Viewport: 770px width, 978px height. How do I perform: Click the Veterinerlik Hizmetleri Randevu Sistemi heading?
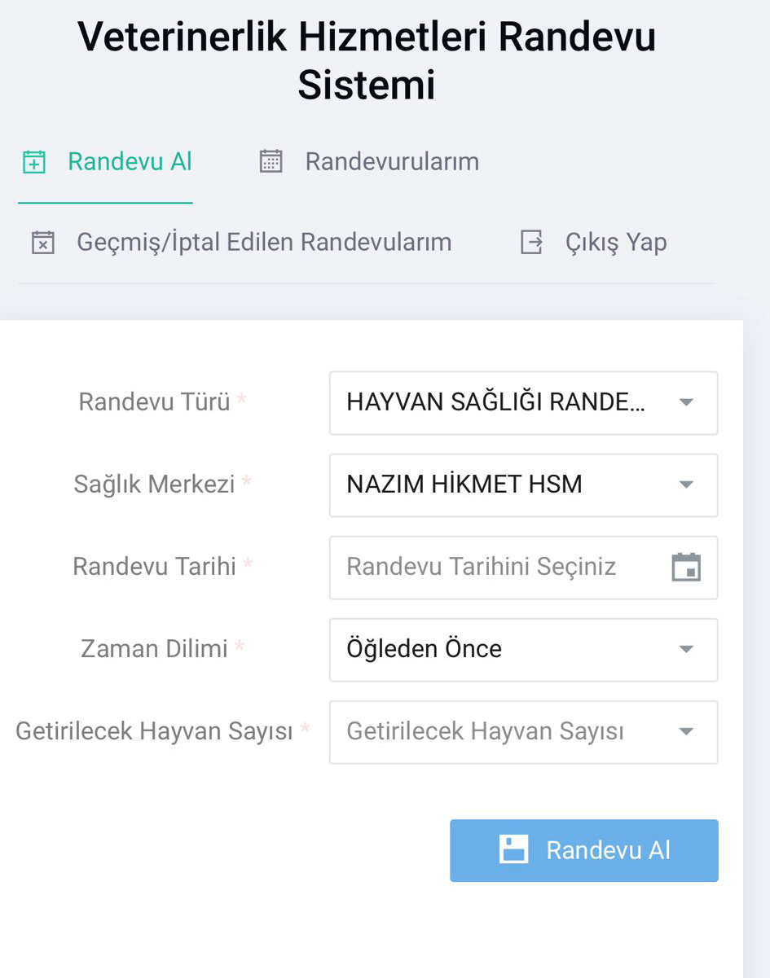(367, 61)
